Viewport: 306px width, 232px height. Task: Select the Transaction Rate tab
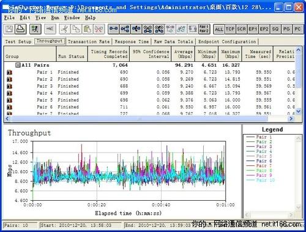89,42
